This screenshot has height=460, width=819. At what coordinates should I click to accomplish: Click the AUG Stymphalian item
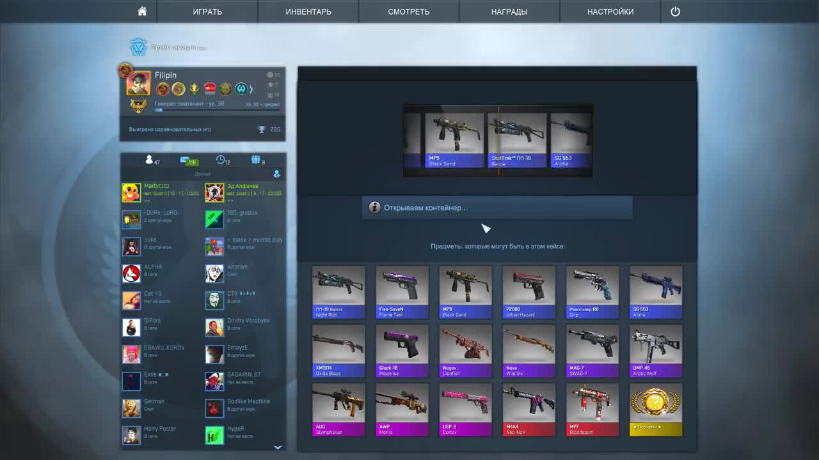coord(338,410)
